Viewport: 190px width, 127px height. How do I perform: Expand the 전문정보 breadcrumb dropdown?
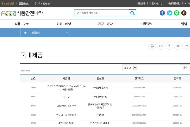click(x=50, y=32)
